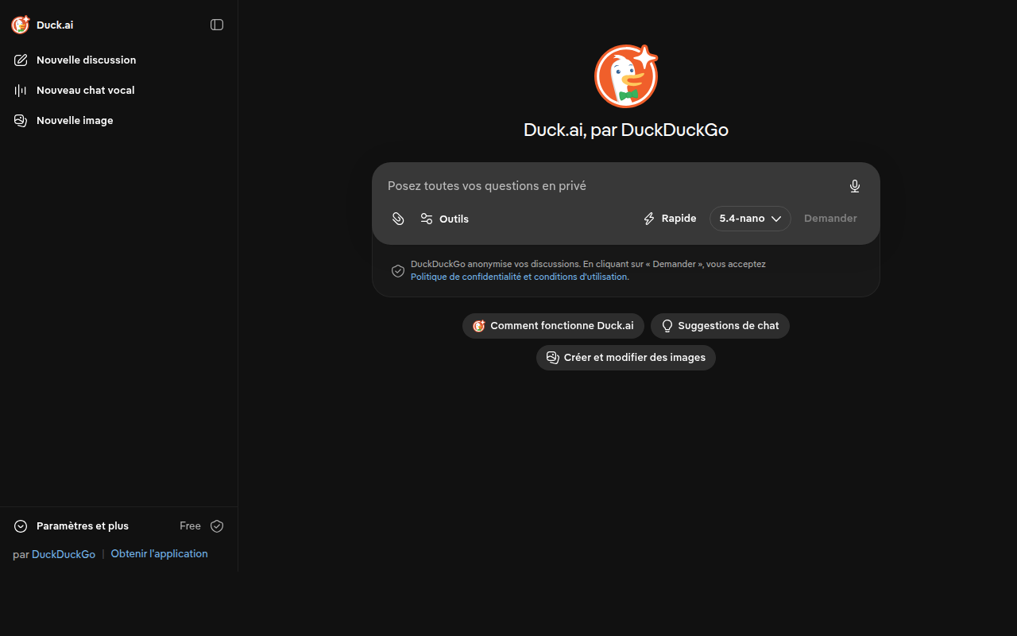The image size is (1017, 636).
Task: Click the Demander button
Action: (x=830, y=219)
